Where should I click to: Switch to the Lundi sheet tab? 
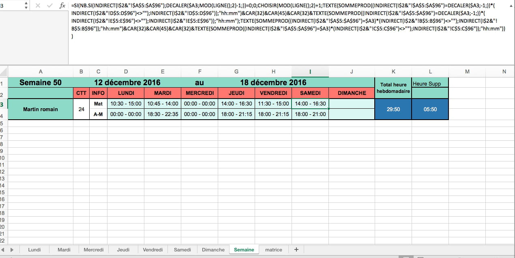coord(34,249)
